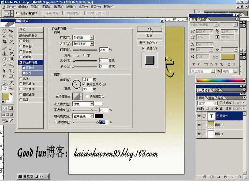Switch to Quick Mask mode
The height and width of the screenshot is (181, 249).
pos(11,108)
